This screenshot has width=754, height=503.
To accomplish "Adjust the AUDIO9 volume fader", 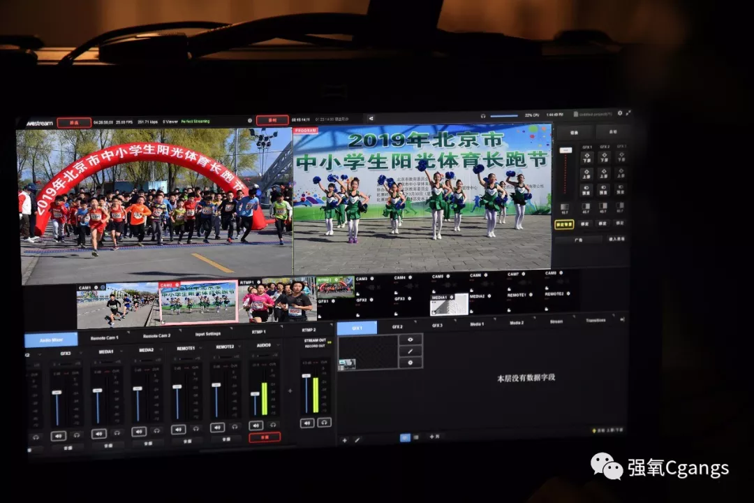I will click(x=255, y=394).
